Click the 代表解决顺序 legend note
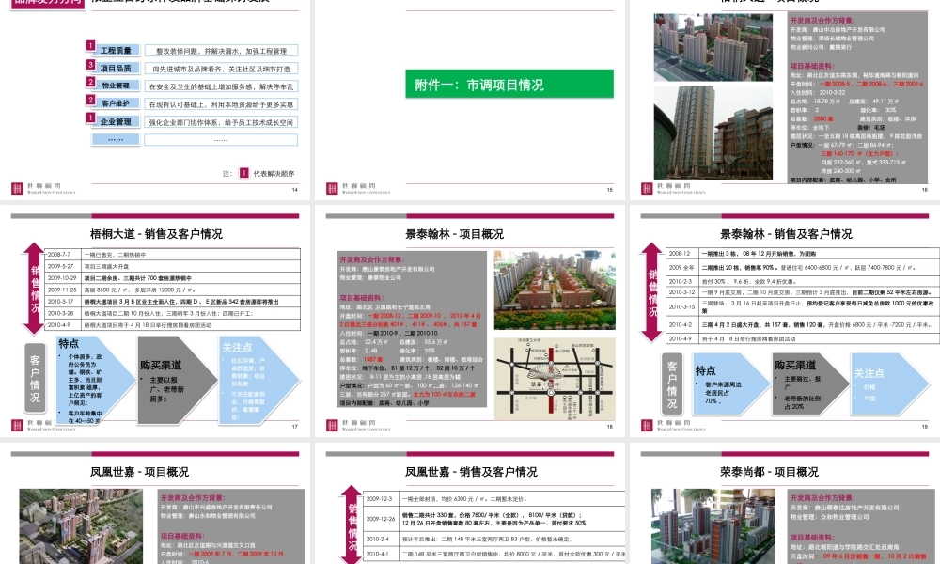This screenshot has height=564, width=940. coord(274,173)
